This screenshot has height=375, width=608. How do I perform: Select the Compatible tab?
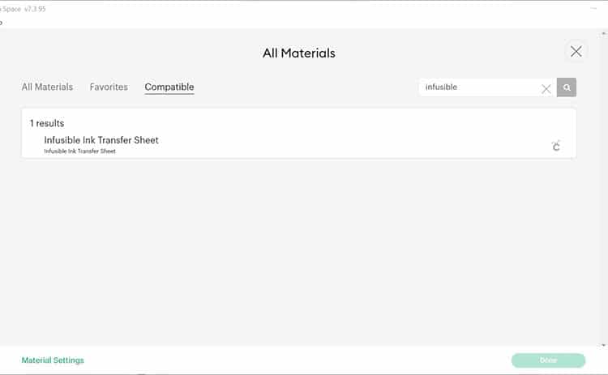pos(169,87)
